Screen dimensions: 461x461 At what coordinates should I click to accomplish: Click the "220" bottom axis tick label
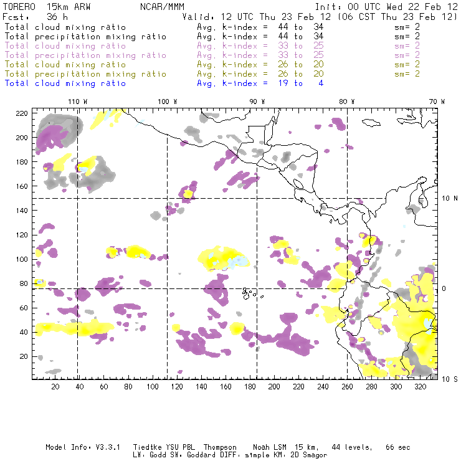click(298, 387)
